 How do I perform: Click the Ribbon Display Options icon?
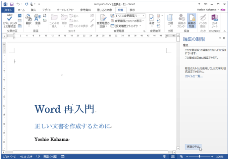(206, 4)
